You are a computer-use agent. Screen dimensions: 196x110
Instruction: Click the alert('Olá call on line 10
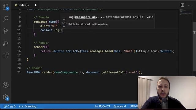51,26
